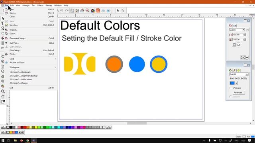Open the Edit menu
This screenshot has width=255, height=143.
point(12,6)
